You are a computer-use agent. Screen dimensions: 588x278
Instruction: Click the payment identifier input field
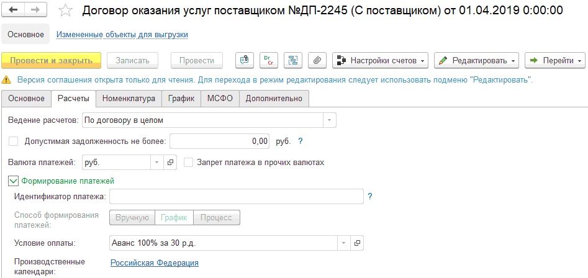point(236,197)
